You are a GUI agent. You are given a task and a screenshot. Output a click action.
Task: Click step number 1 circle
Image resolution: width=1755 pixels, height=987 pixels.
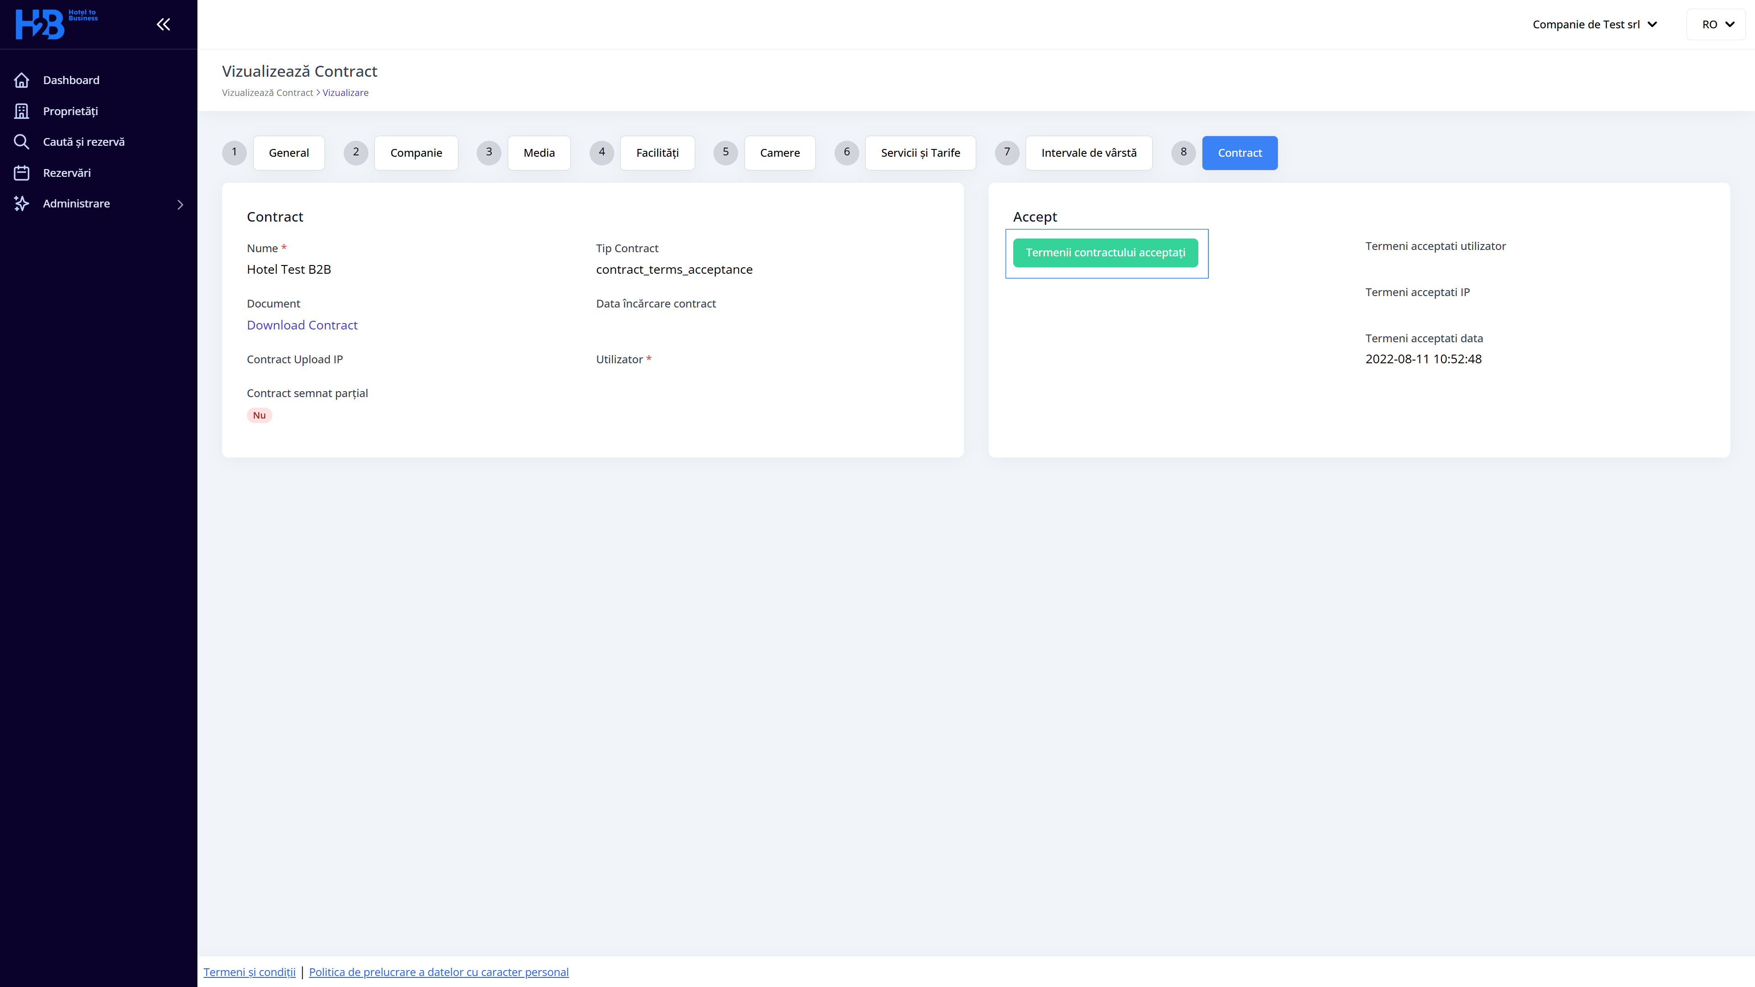[x=234, y=153]
